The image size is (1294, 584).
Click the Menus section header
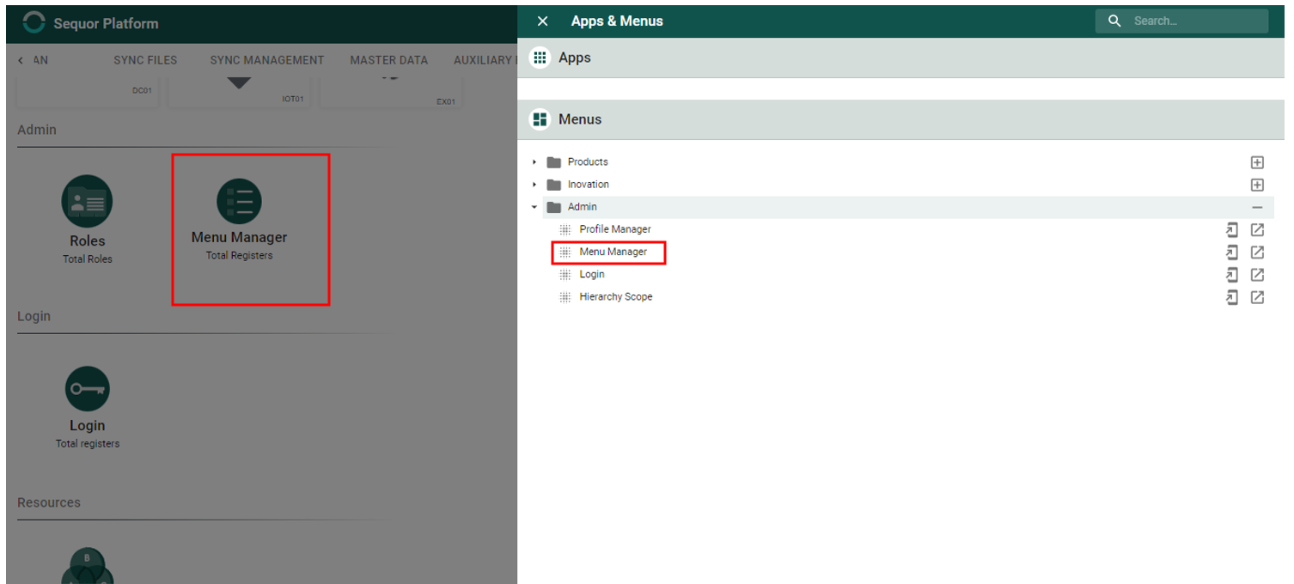click(900, 119)
